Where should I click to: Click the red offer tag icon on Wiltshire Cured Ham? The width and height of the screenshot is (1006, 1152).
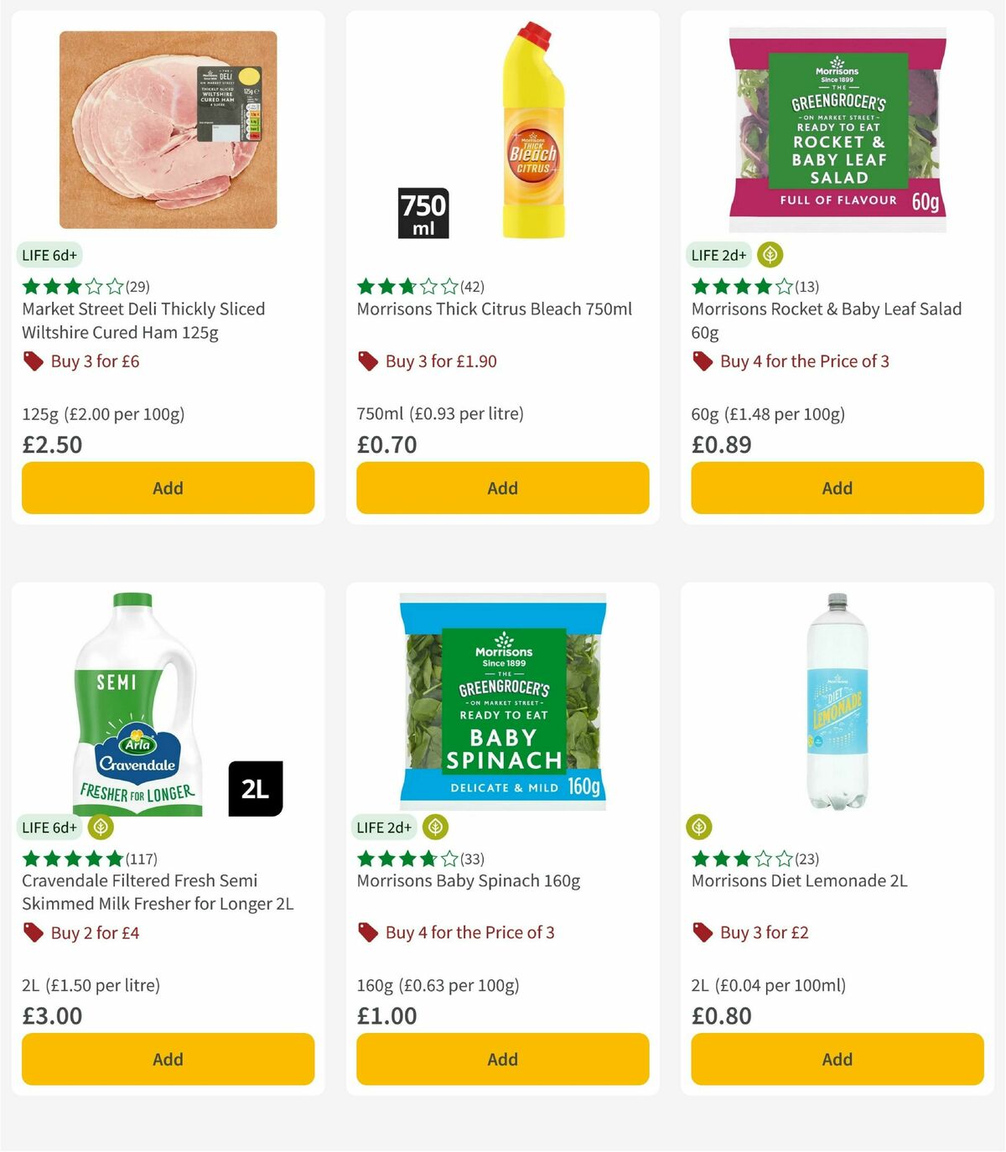point(34,361)
